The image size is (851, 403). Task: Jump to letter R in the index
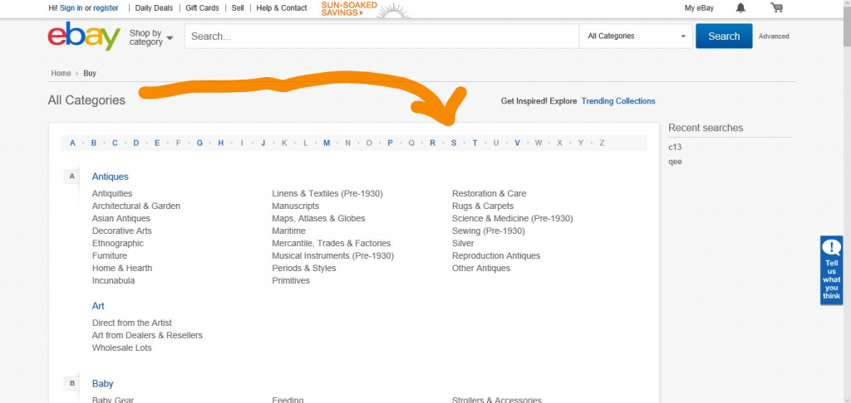[432, 143]
